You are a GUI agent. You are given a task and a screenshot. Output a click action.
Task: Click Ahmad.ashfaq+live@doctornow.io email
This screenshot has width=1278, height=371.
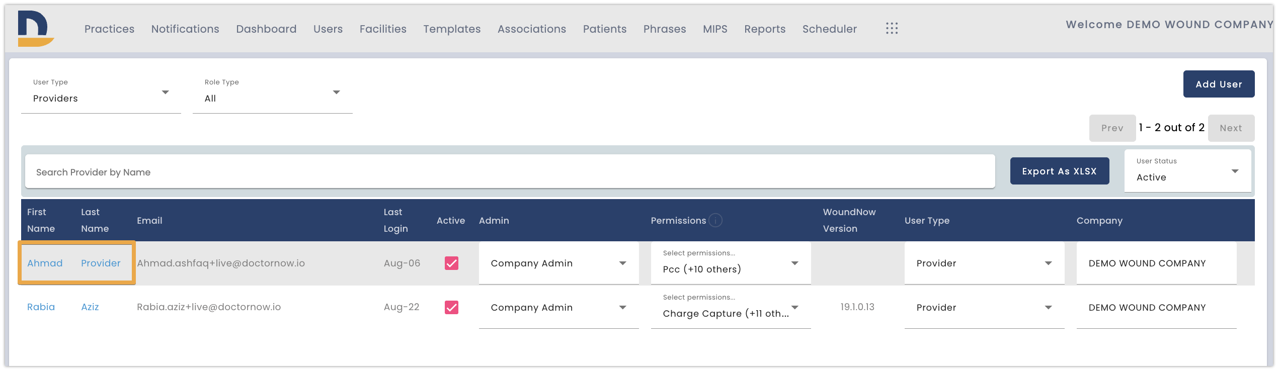221,263
